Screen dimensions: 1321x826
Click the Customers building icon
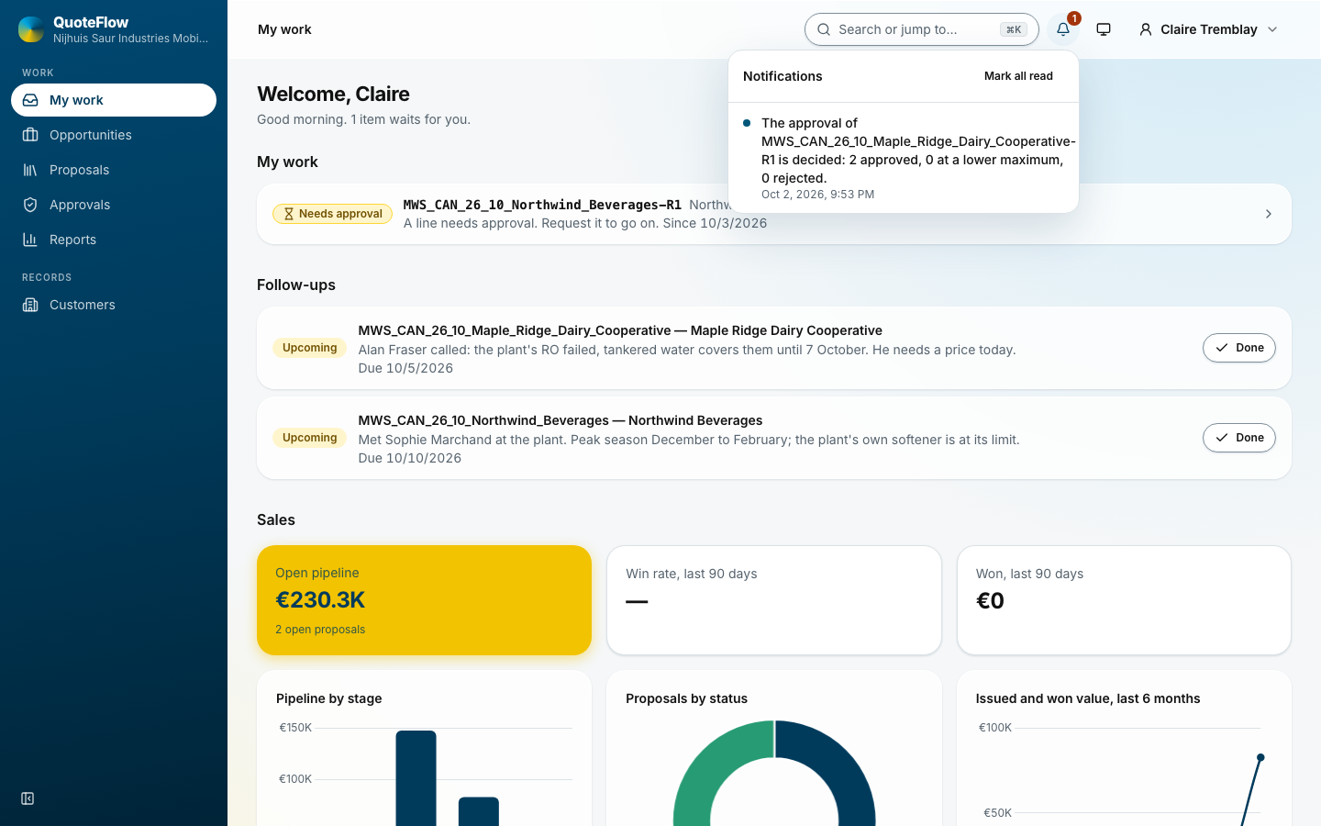point(30,305)
